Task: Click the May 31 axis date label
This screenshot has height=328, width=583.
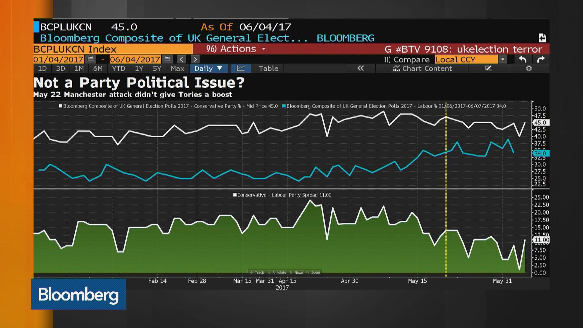Action: coord(502,281)
